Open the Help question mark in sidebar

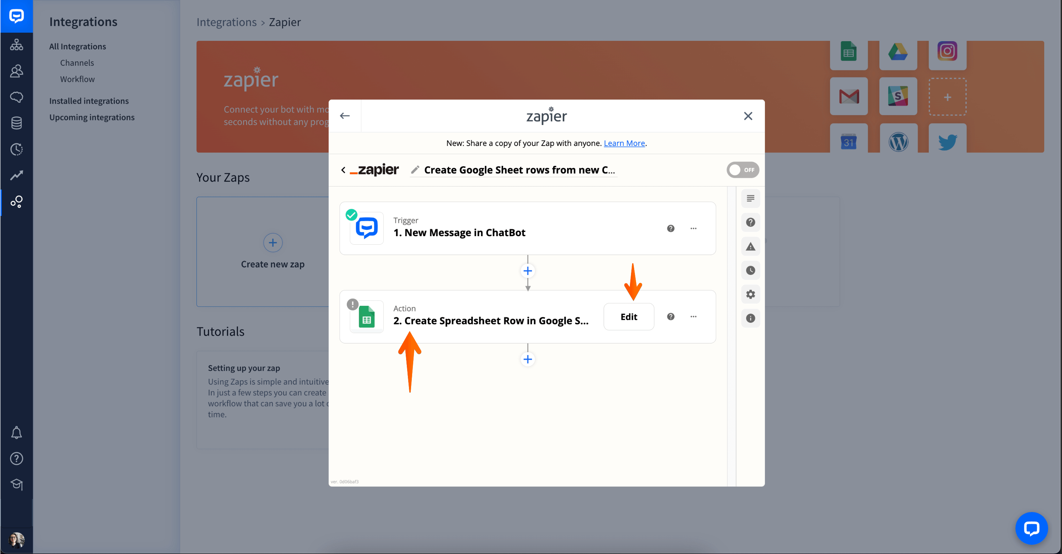pyautogui.click(x=16, y=458)
